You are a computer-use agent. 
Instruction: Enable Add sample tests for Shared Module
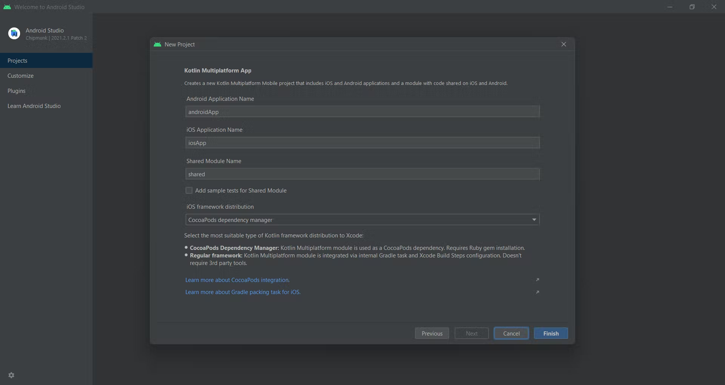(189, 190)
